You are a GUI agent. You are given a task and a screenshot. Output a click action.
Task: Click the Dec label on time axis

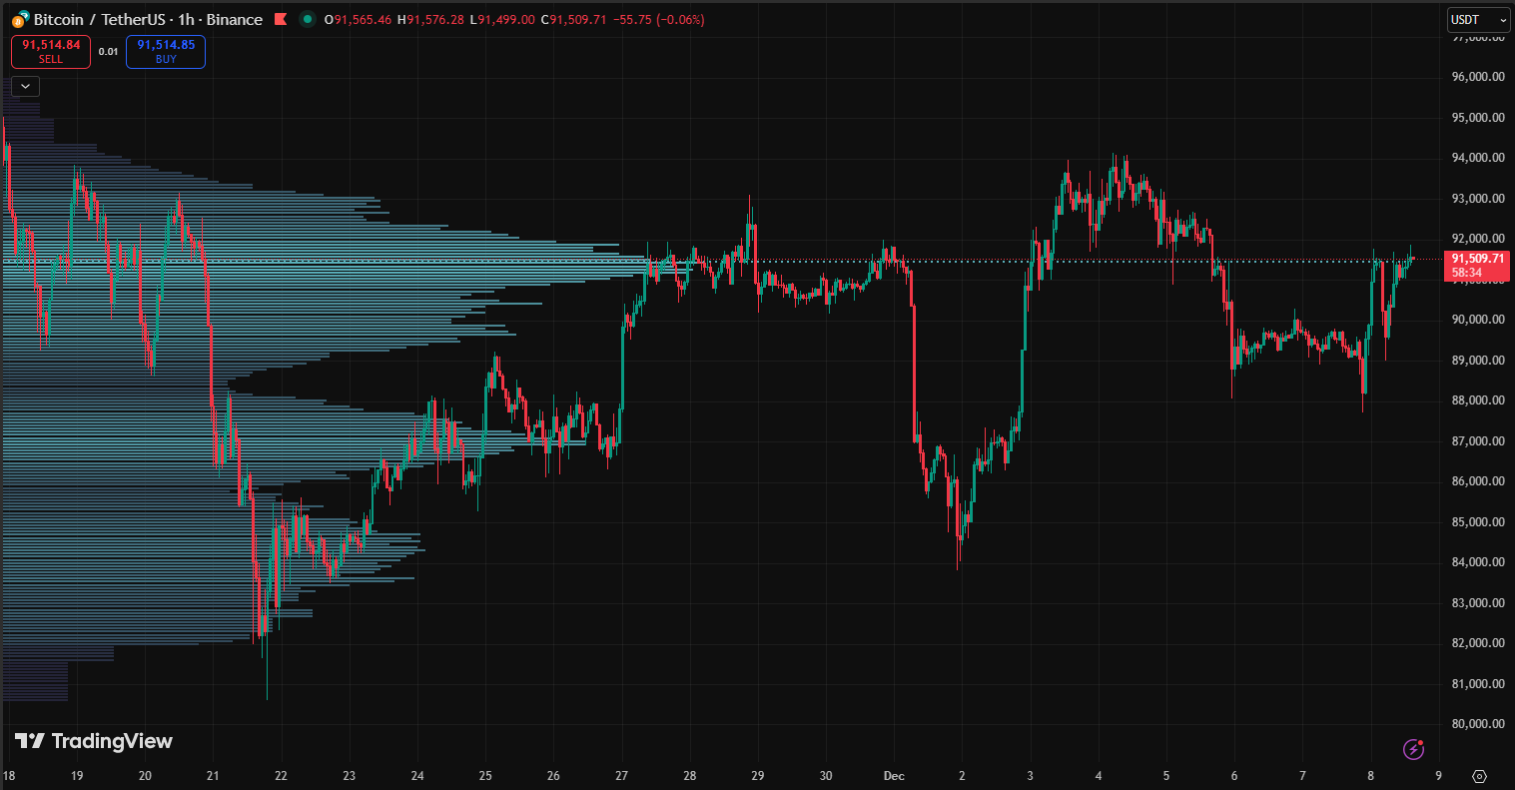894,776
